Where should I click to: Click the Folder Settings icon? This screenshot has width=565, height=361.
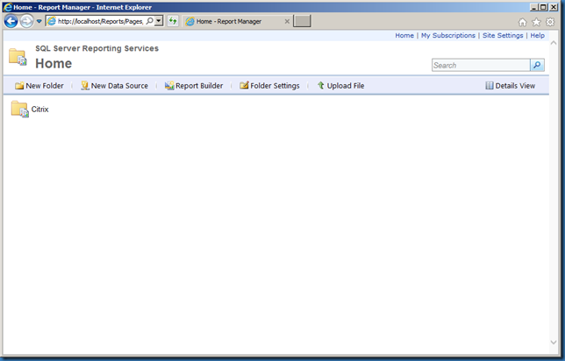[244, 85]
